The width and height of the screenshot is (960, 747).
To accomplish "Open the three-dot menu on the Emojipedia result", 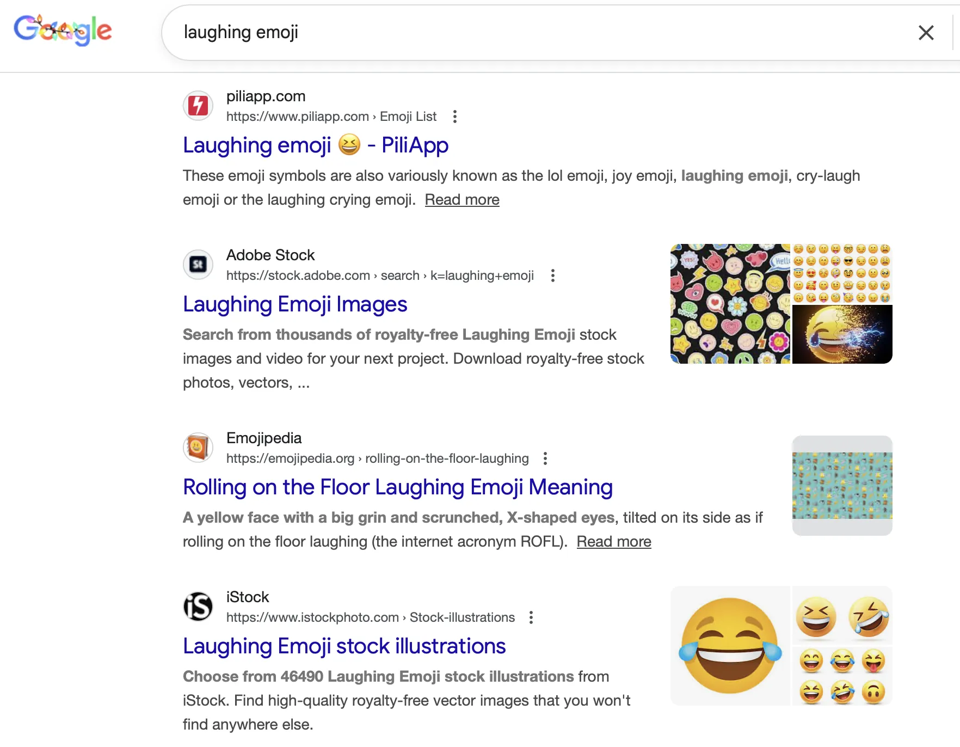I will (545, 459).
